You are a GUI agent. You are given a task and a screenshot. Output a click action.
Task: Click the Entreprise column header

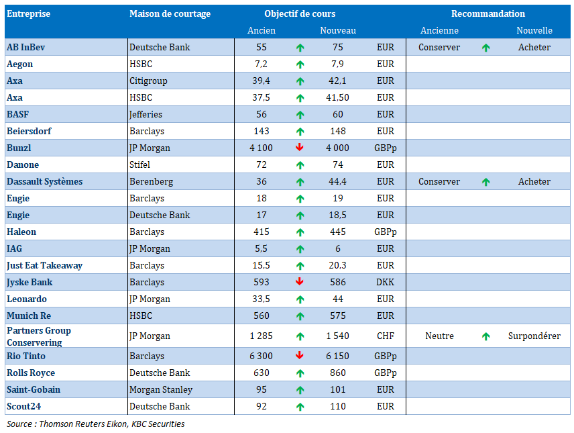(28, 13)
